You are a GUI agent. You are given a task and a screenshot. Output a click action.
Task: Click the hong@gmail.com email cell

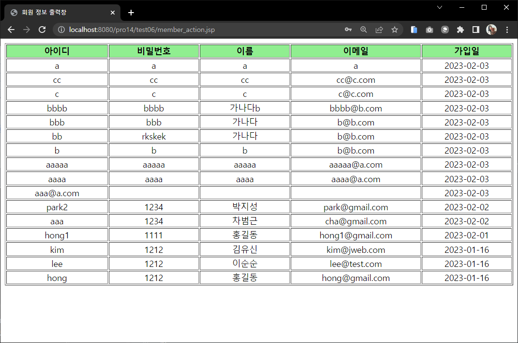pos(356,278)
